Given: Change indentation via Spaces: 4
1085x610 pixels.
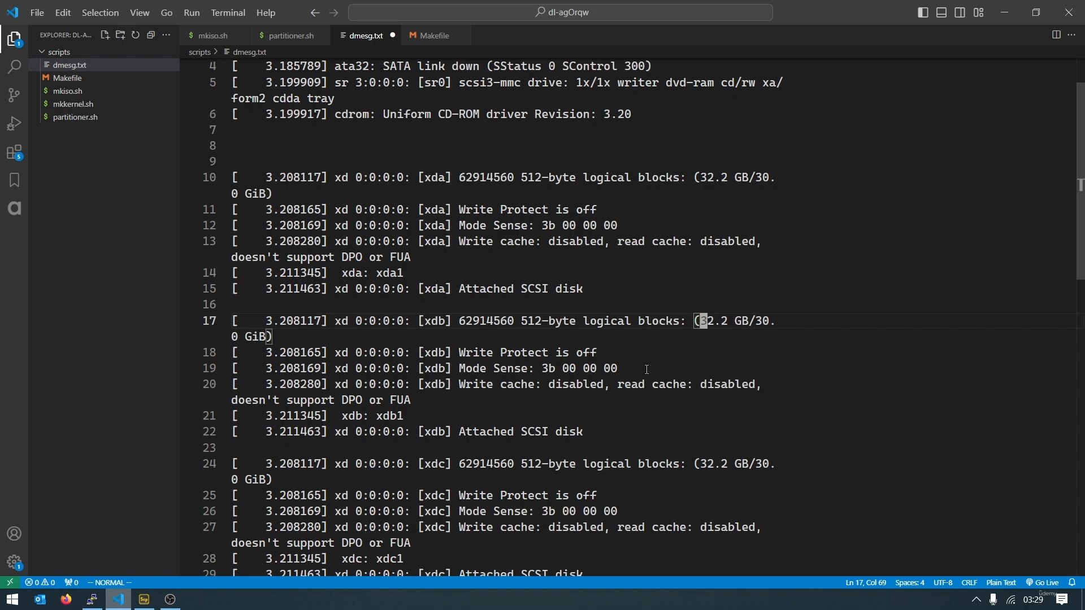Looking at the screenshot, I should click(910, 582).
